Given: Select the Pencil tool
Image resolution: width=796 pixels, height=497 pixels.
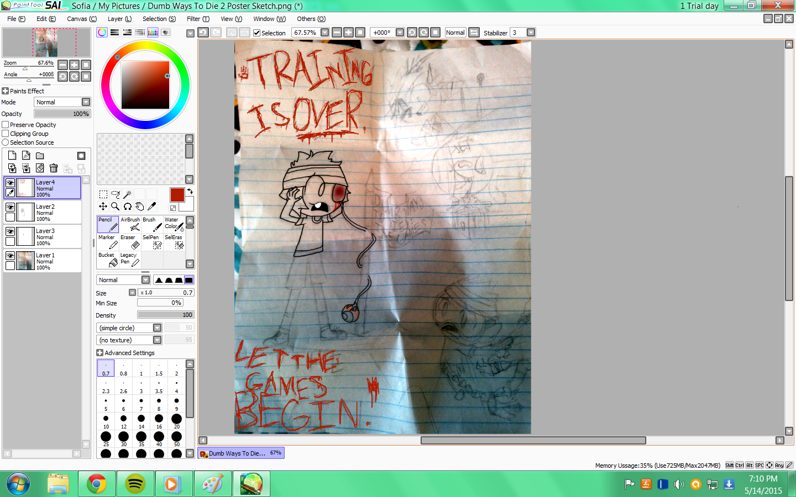Looking at the screenshot, I should click(x=108, y=224).
